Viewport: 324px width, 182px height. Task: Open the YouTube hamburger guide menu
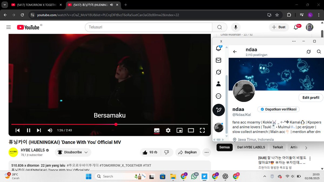(x=8, y=27)
